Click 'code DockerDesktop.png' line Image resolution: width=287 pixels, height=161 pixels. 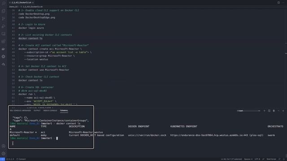(x=34, y=14)
